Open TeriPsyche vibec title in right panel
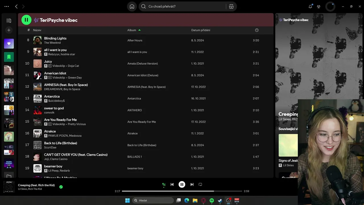This screenshot has width=364, height=205. [x=296, y=20]
